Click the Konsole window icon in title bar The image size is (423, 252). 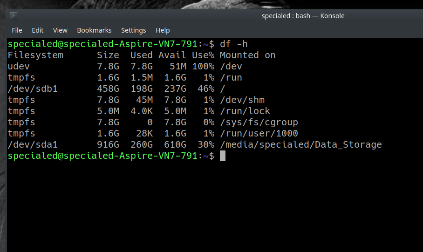(x=13, y=16)
